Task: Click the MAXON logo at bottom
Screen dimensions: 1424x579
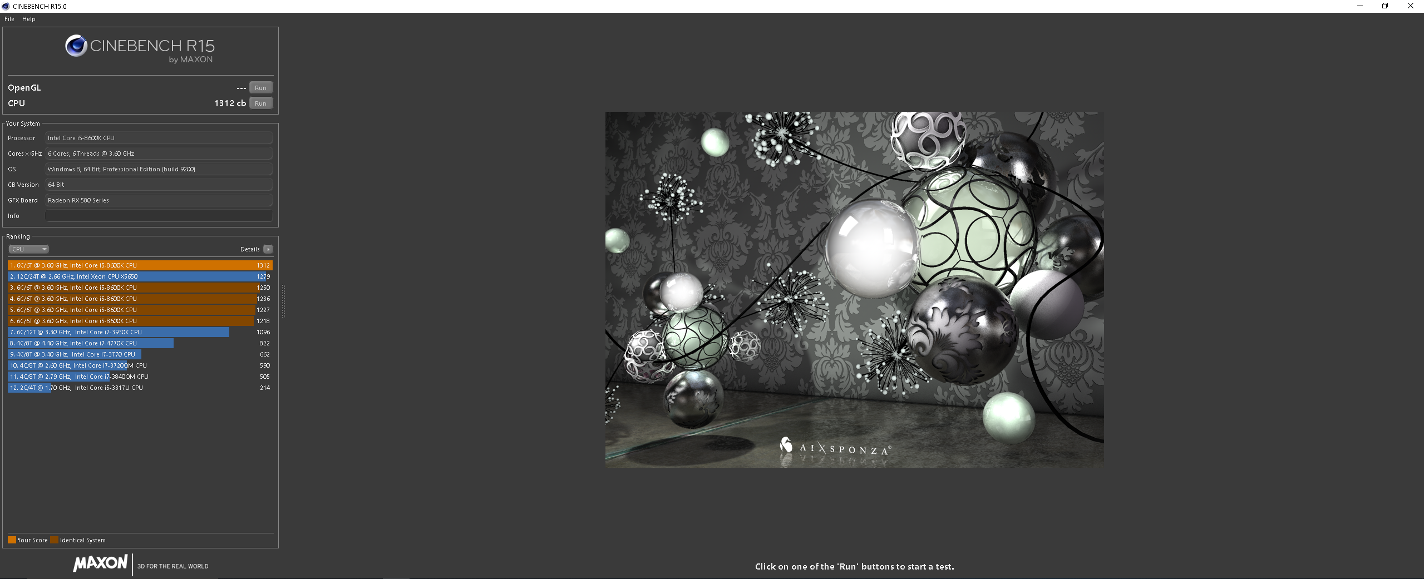Action: coord(100,563)
